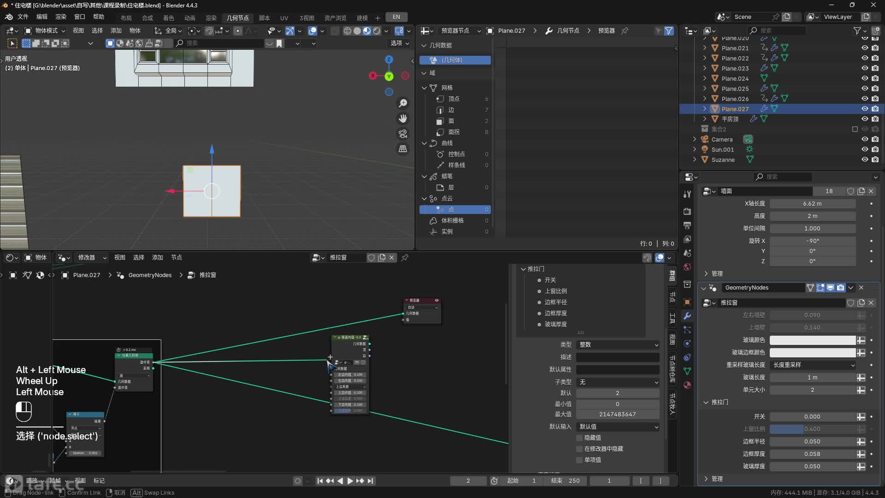The image size is (885, 498).
Task: Select the 上窗比例 interface socket item
Action: click(555, 291)
